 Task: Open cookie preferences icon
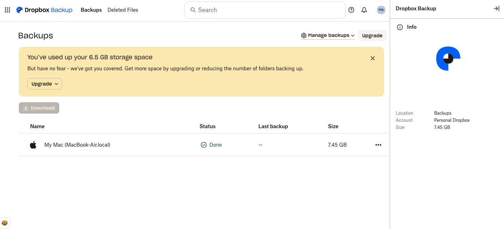[5, 223]
